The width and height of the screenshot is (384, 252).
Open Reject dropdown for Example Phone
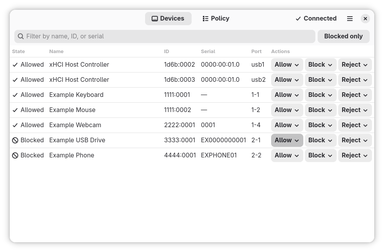(x=355, y=155)
